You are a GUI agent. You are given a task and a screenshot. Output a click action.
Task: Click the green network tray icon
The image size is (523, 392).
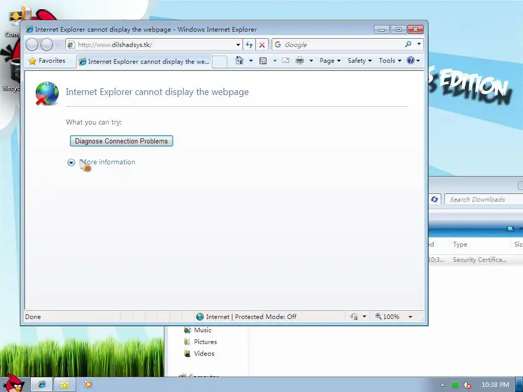tap(455, 385)
